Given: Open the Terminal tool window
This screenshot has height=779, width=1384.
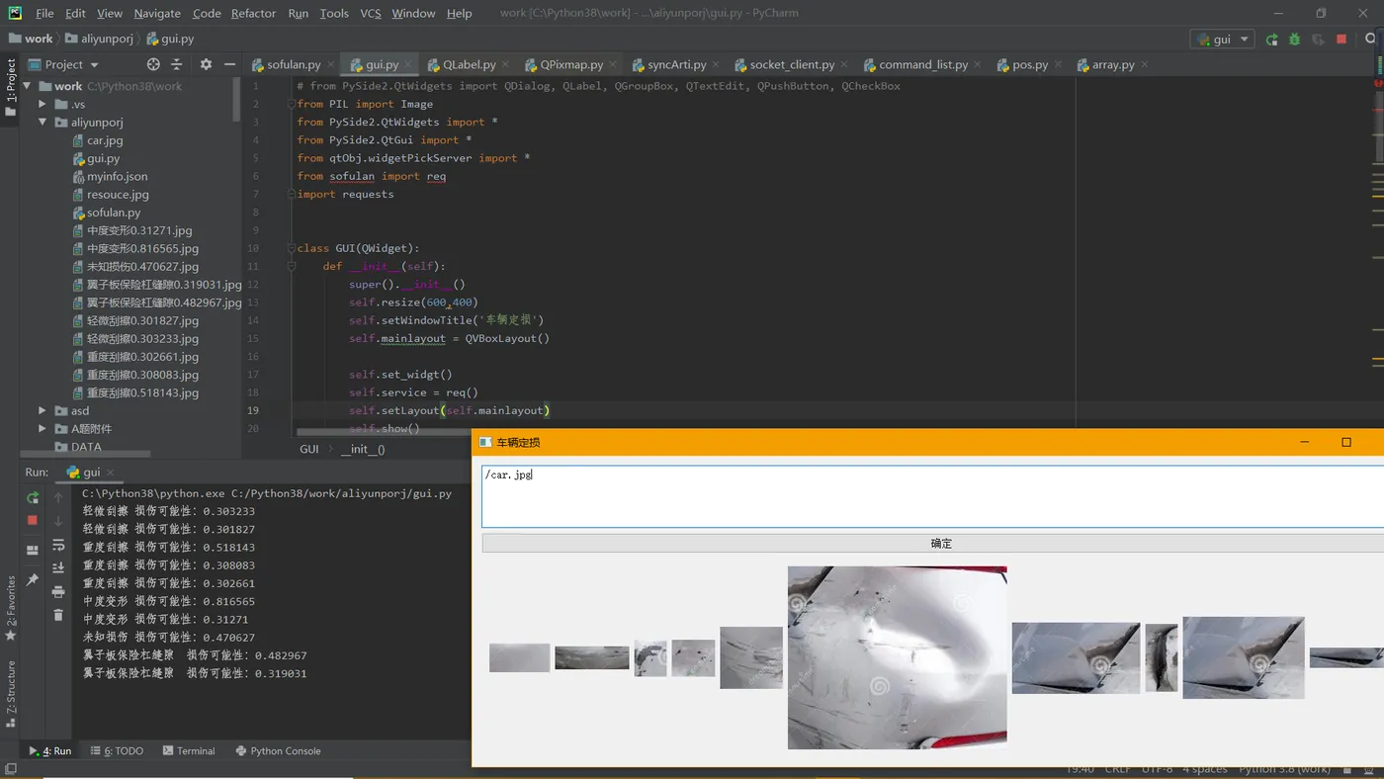Looking at the screenshot, I should tap(189, 751).
